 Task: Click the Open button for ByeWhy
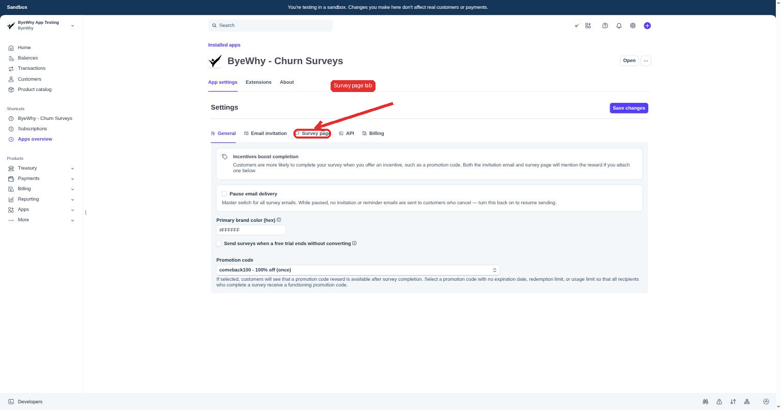(629, 60)
